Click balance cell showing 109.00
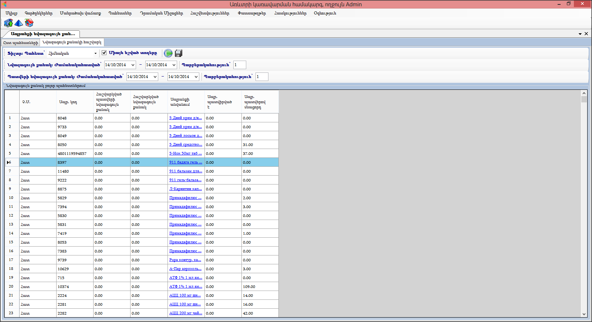 click(x=260, y=287)
